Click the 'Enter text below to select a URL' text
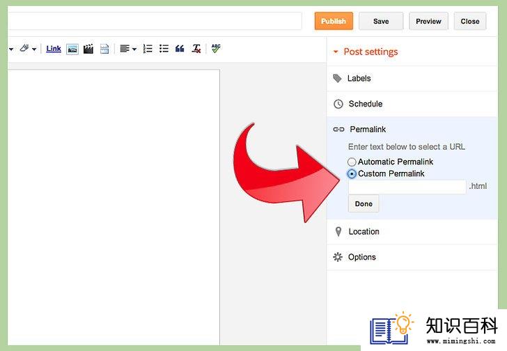The image size is (507, 351). (x=407, y=147)
